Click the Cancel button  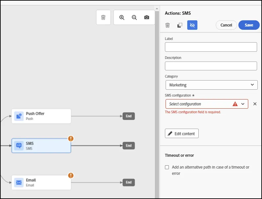[226, 25]
